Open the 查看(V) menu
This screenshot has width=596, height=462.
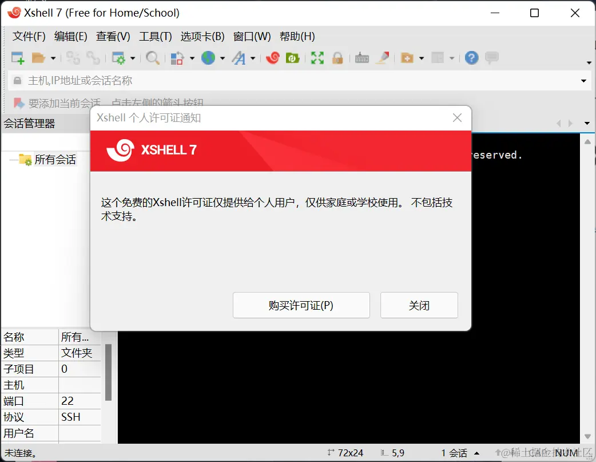tap(113, 37)
